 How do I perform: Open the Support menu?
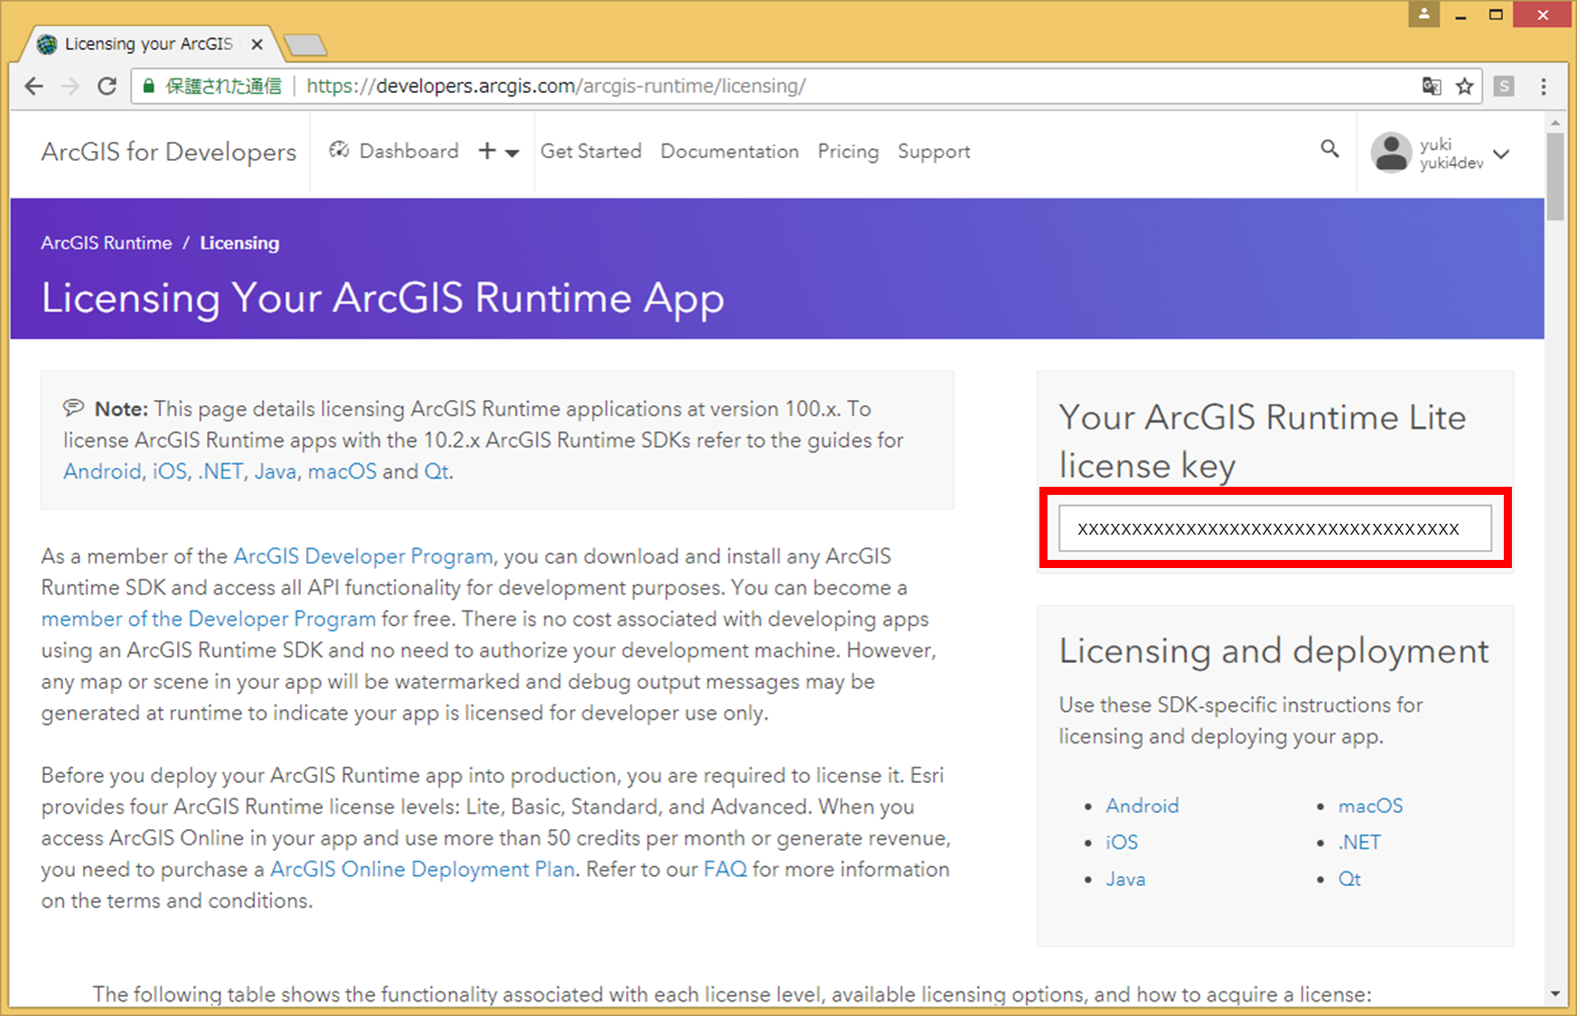click(934, 151)
